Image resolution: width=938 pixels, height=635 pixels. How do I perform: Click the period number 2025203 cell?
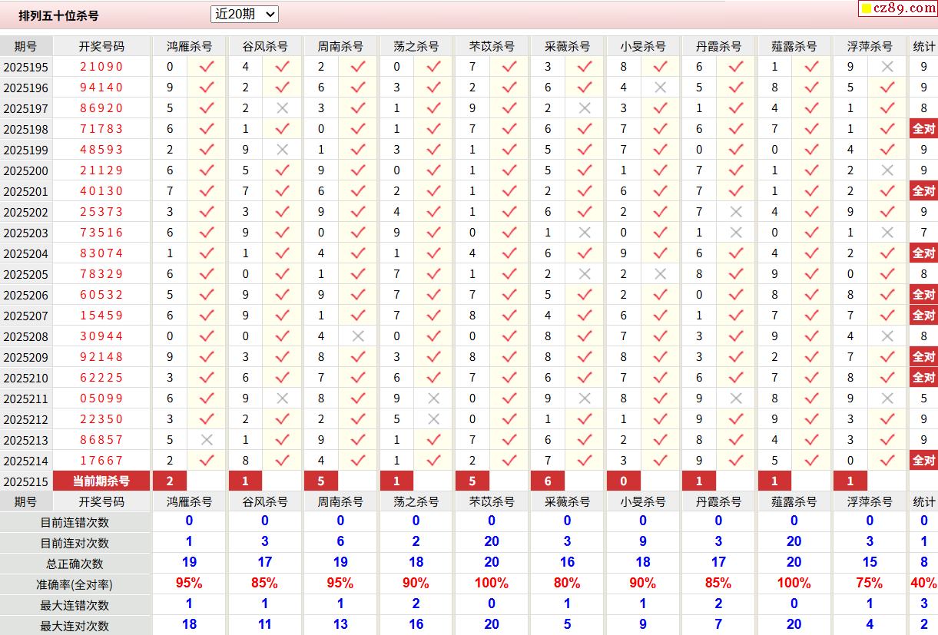[26, 233]
